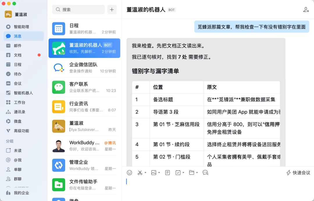314x201 pixels.
Task: Open the 行业资讯 conversation
Action: click(84, 107)
